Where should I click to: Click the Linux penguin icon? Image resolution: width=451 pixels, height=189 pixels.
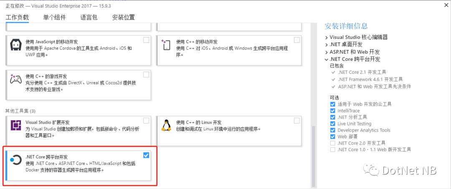[166, 126]
